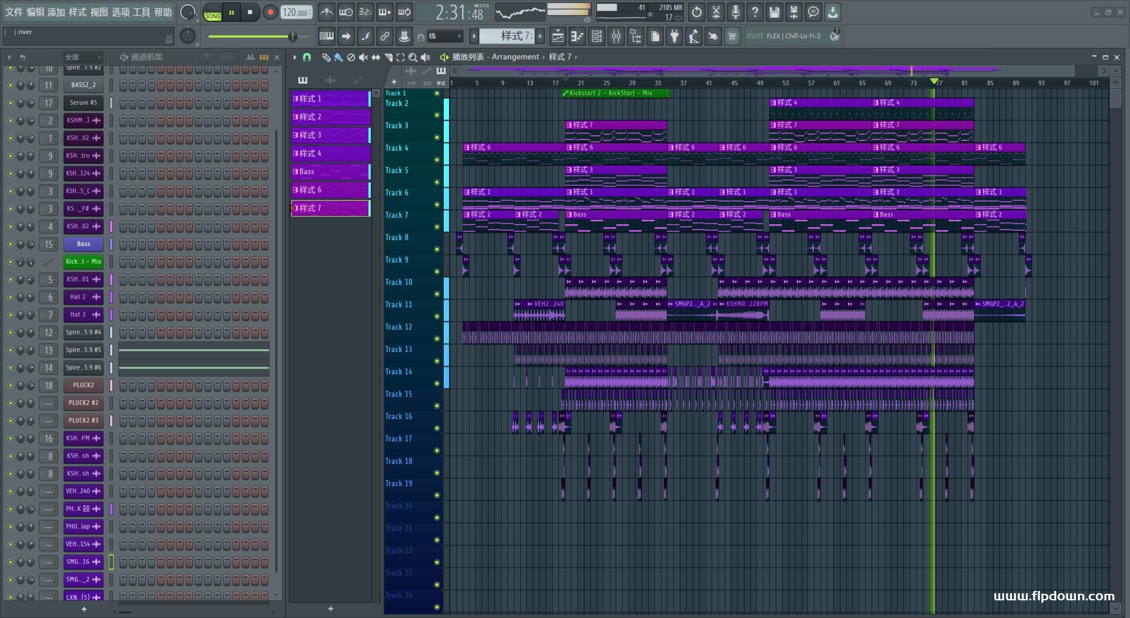1130x618 pixels.
Task: Open 添加 menu
Action: pyautogui.click(x=56, y=12)
